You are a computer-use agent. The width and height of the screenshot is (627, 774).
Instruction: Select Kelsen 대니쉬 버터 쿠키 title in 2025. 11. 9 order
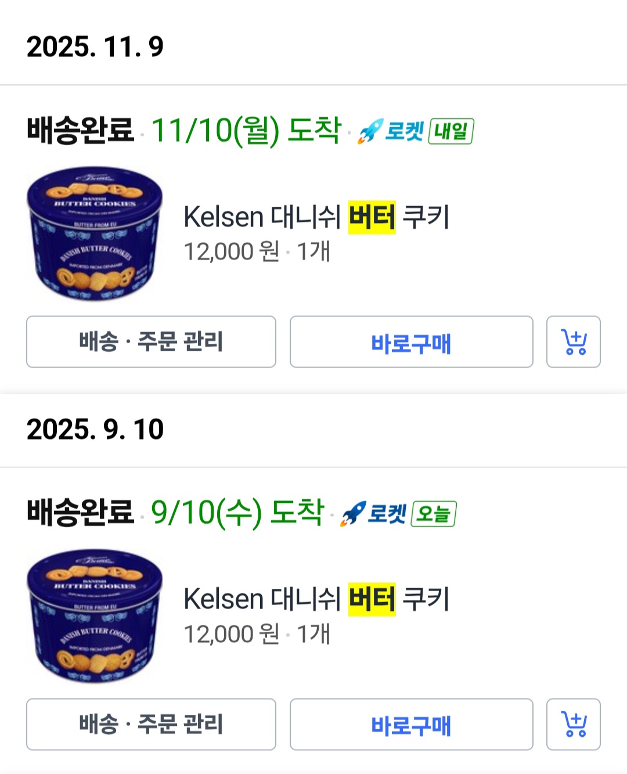pyautogui.click(x=316, y=217)
